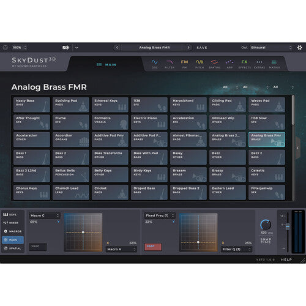
Task: Open the Spatial section icon
Action: (x=214, y=64)
